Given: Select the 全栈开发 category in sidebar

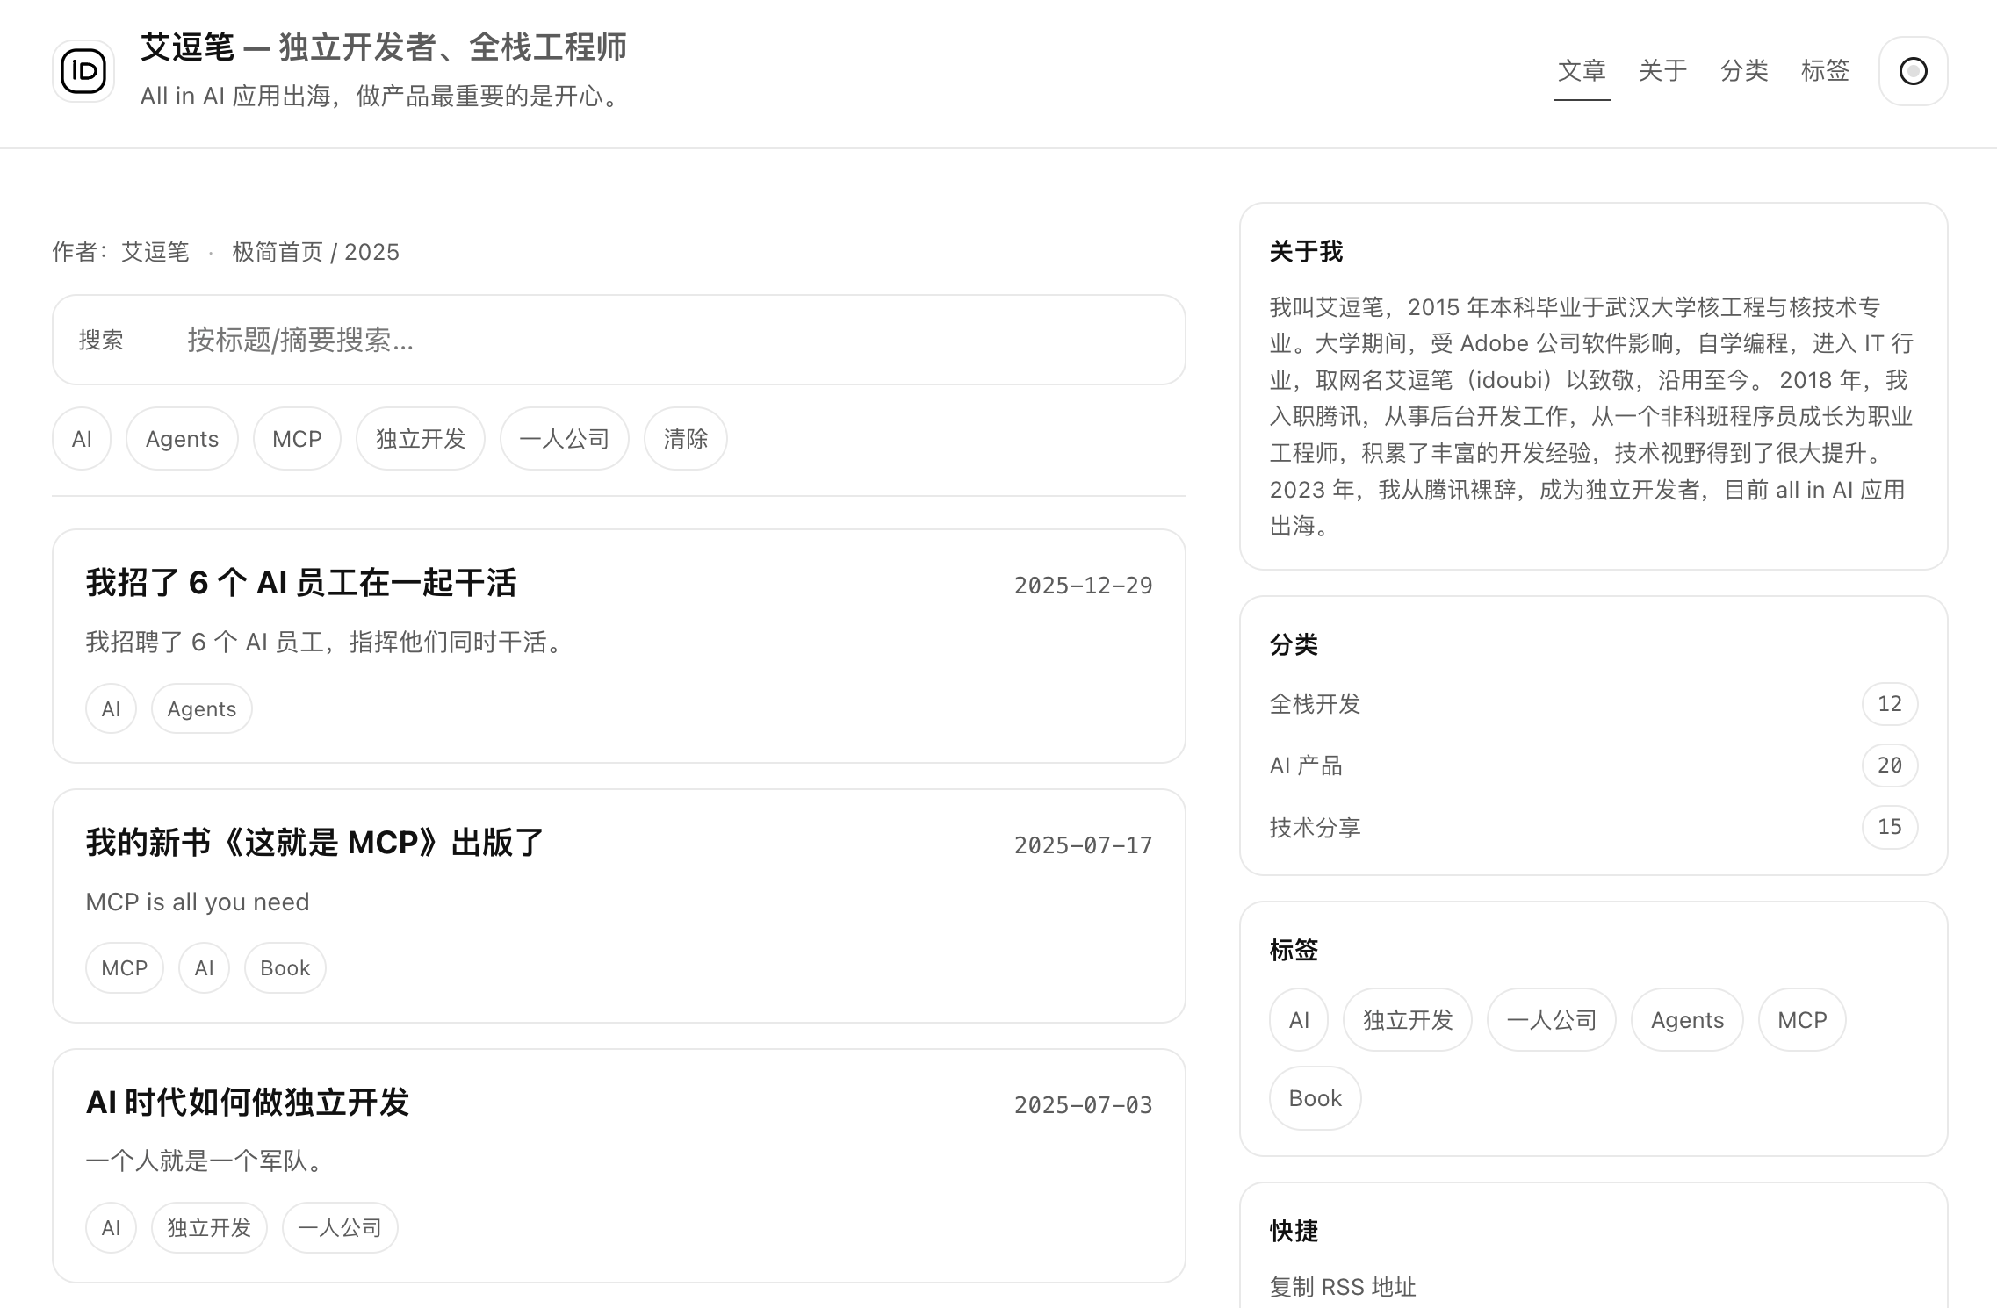Looking at the screenshot, I should coord(1315,704).
